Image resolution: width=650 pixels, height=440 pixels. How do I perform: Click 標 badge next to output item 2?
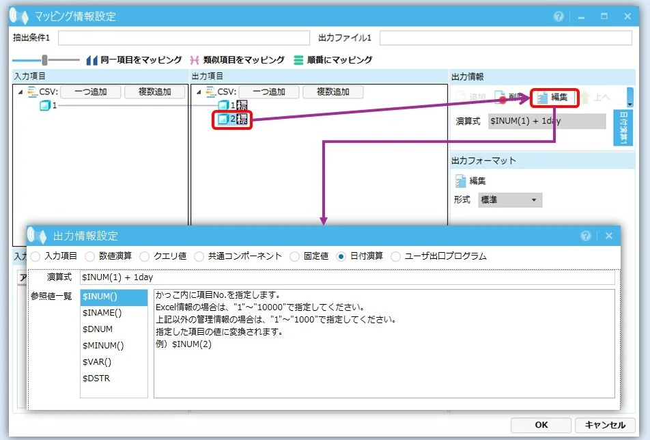click(x=242, y=119)
